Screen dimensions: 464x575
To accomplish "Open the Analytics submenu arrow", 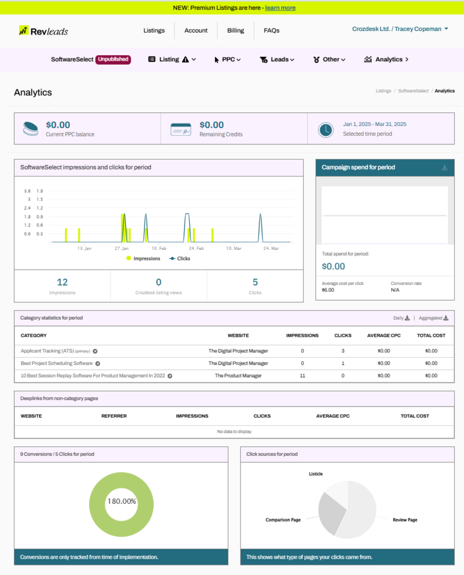I will pos(407,59).
